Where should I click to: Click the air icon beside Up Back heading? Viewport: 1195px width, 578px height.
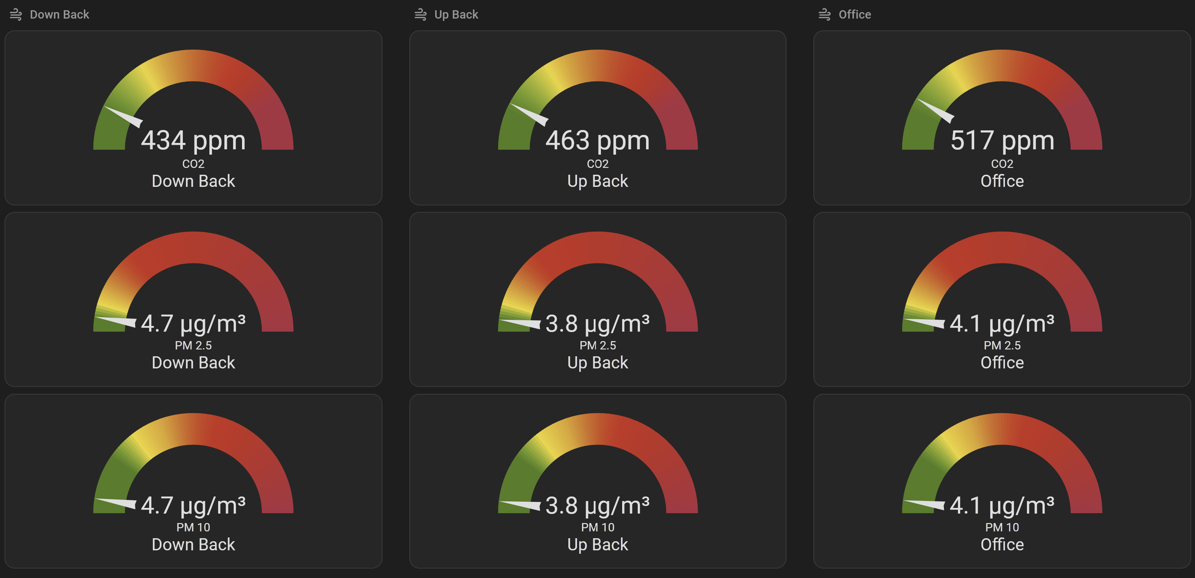420,14
